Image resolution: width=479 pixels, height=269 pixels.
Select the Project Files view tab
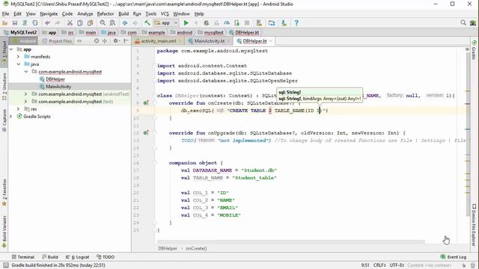[x=57, y=41]
